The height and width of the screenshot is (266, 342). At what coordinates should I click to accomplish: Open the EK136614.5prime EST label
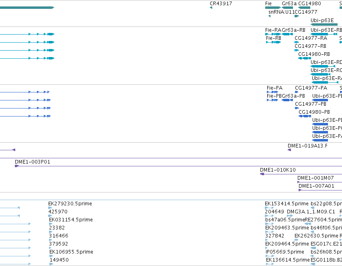point(288,260)
